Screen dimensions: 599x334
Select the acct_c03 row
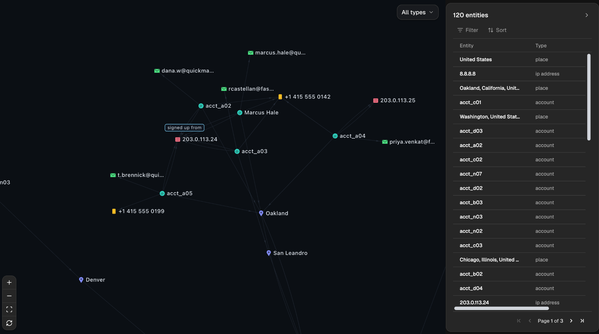tap(519, 246)
